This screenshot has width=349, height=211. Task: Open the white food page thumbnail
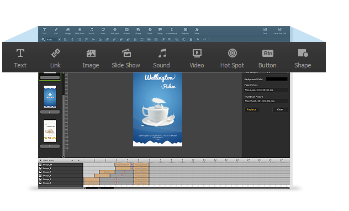[x=50, y=131]
